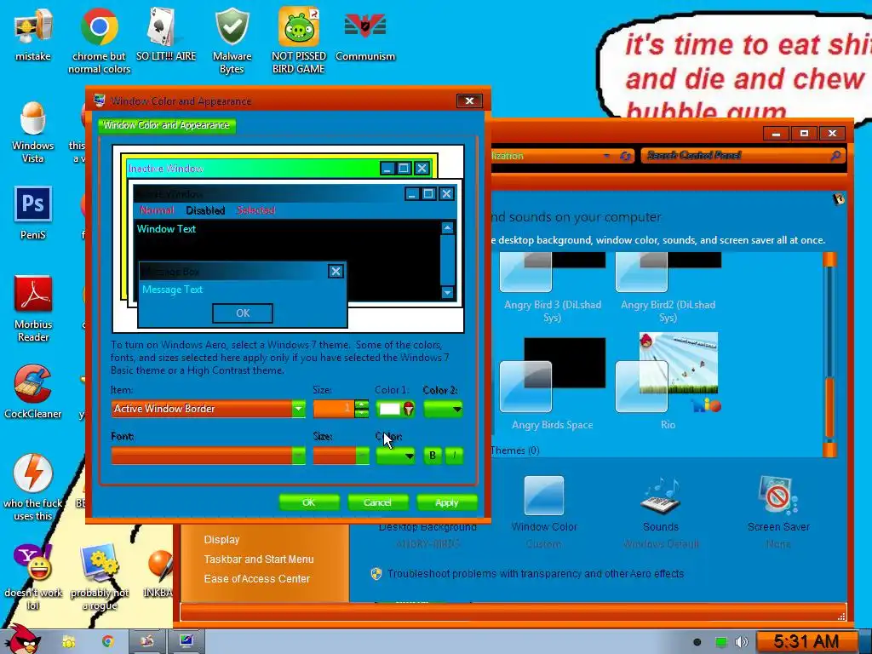Open Chrome from the taskbar
This screenshot has height=654, width=872.
[x=107, y=642]
